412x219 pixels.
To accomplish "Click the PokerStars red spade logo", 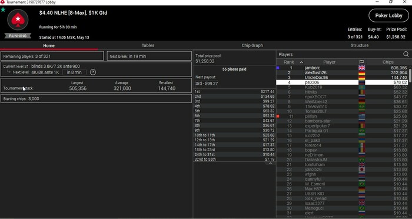I will coord(18,19).
